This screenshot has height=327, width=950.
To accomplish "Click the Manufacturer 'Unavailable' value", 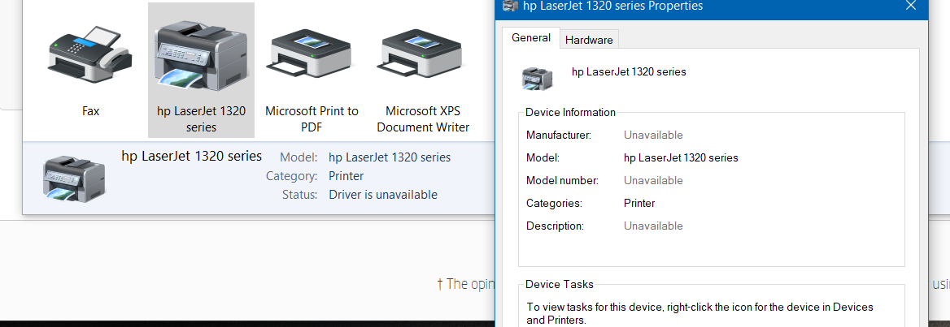I will [653, 135].
